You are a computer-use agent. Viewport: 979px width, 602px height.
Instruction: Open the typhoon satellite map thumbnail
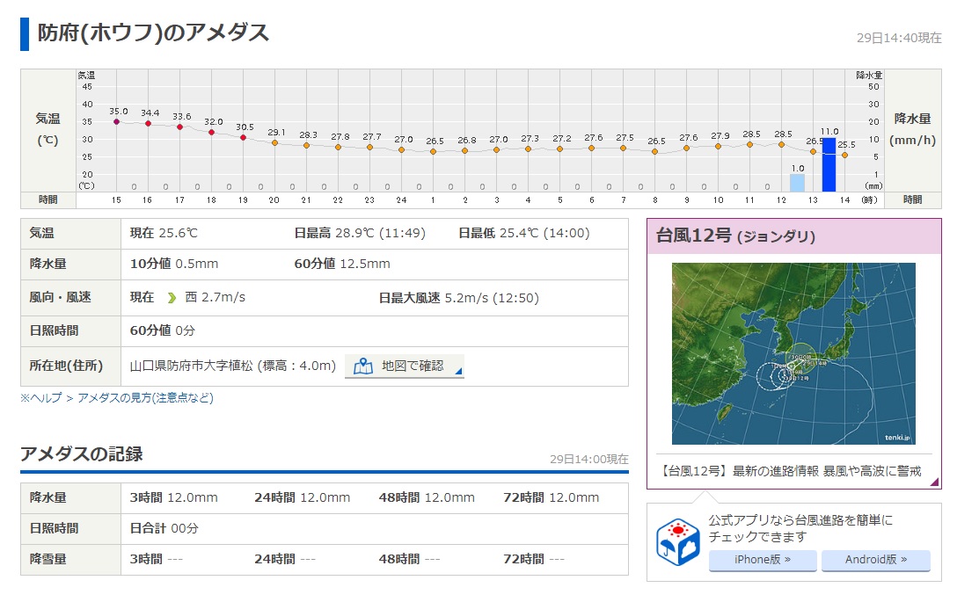tap(793, 353)
